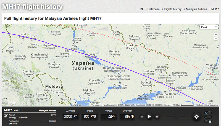
Task: Click the Odessa label on map
Action: (77, 105)
